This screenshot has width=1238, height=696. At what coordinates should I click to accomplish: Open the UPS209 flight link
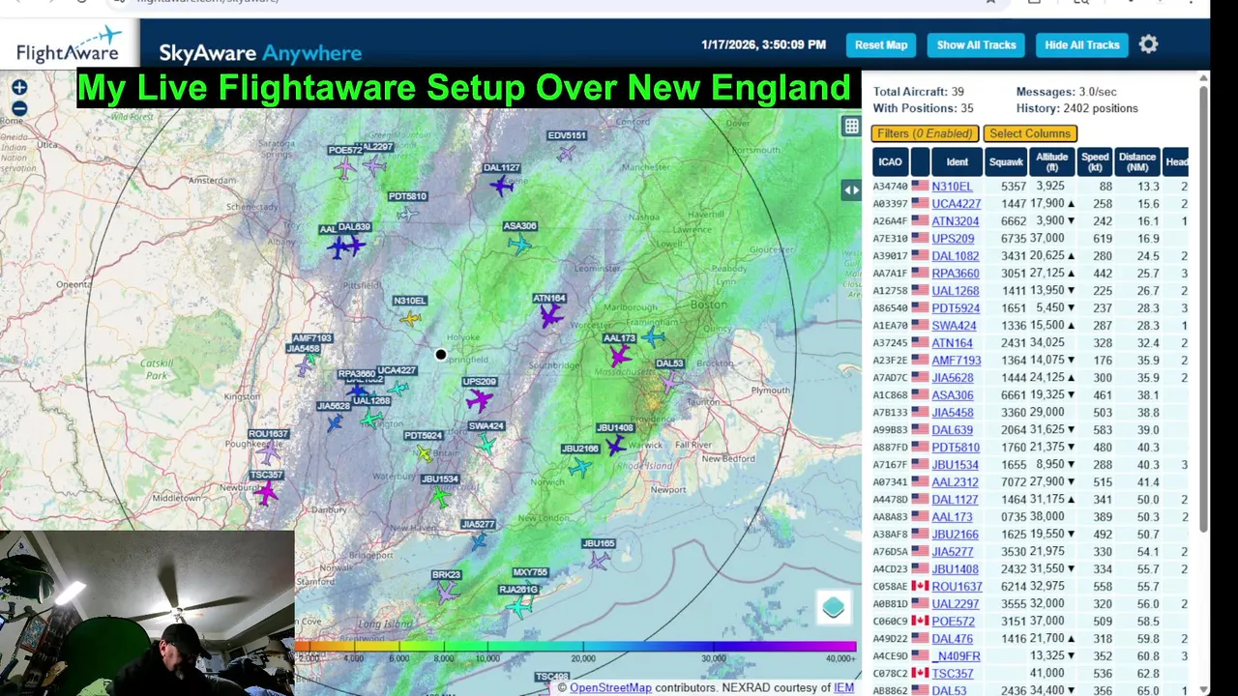[x=953, y=239]
